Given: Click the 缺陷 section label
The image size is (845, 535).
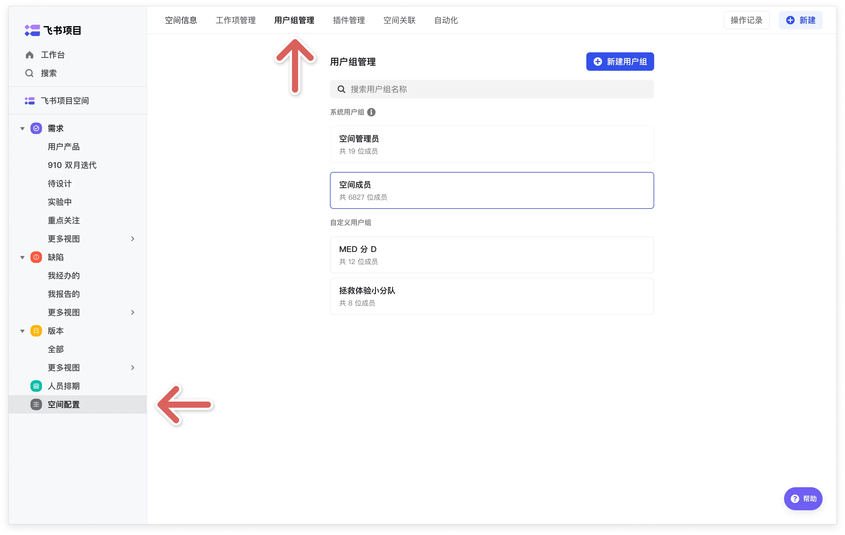Looking at the screenshot, I should tap(55, 257).
